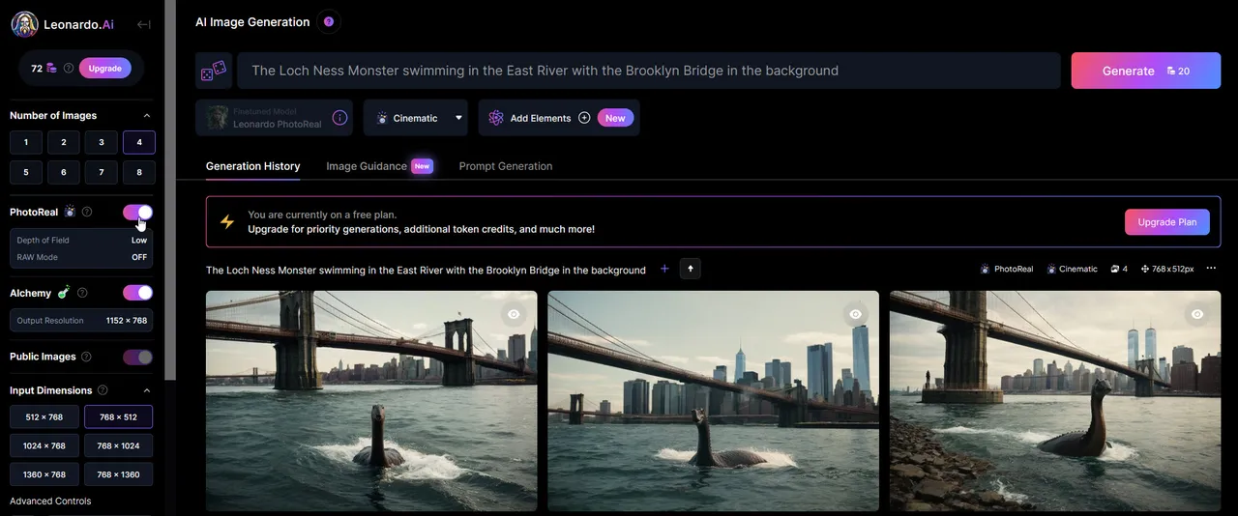The image size is (1238, 516).
Task: Toggle the Public Images switch
Action: (137, 357)
